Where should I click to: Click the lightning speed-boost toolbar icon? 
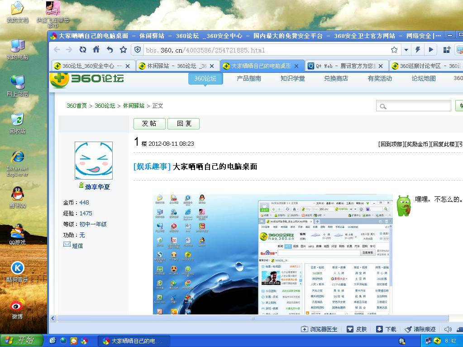[x=417, y=50]
